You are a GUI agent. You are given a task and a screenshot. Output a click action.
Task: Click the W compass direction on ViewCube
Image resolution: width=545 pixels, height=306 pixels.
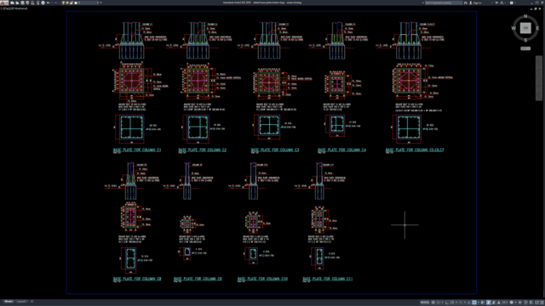tap(513, 28)
